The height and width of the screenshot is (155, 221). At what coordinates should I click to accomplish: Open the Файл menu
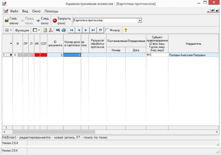click(14, 11)
